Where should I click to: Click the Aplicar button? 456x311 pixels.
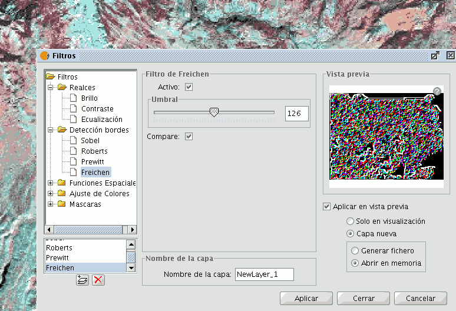click(x=306, y=298)
